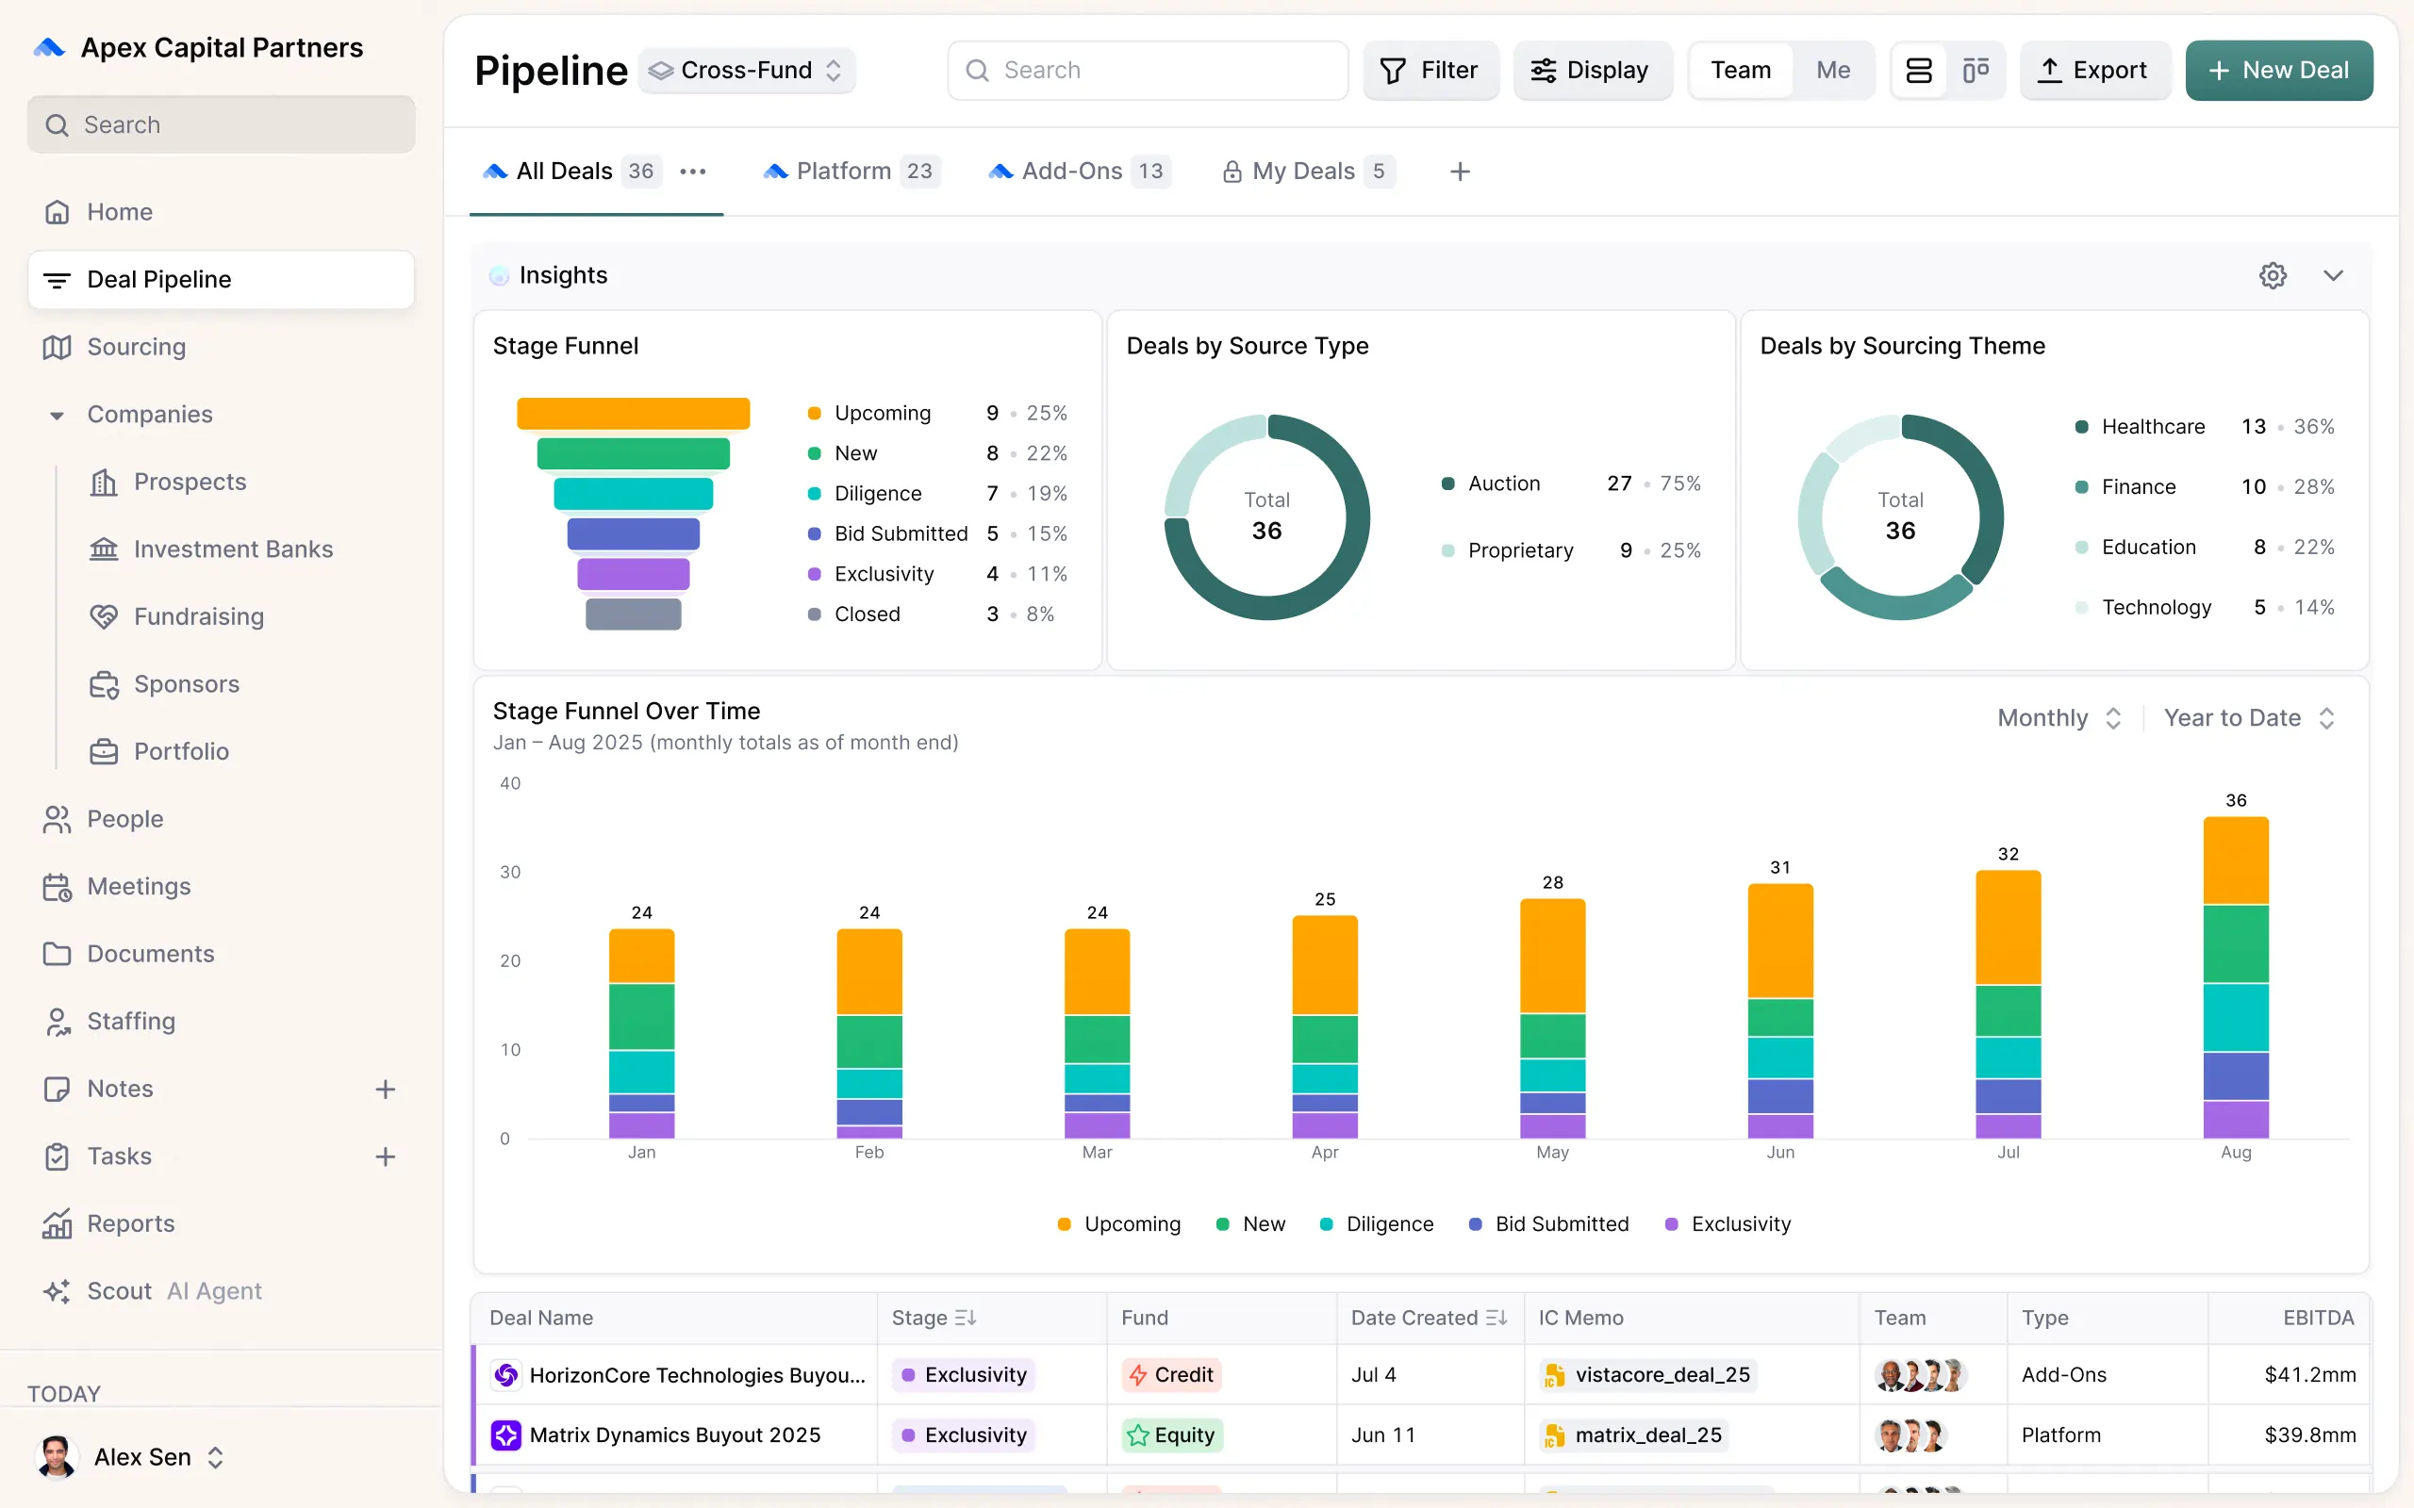This screenshot has width=2414, height=1508.
Task: Open the matrix_deal_25 IC memo
Action: 1635,1435
